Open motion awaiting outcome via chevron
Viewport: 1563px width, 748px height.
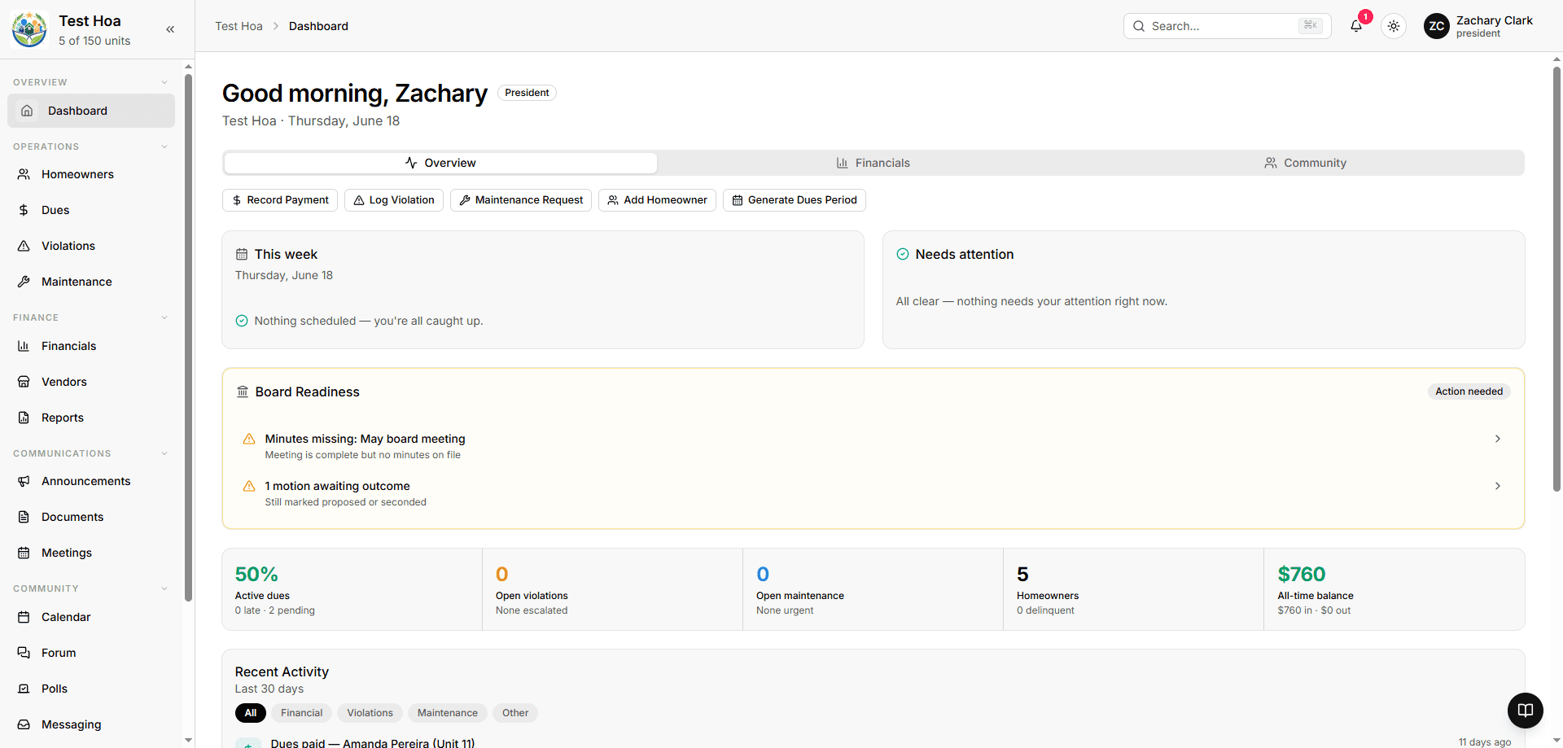pyautogui.click(x=1498, y=486)
